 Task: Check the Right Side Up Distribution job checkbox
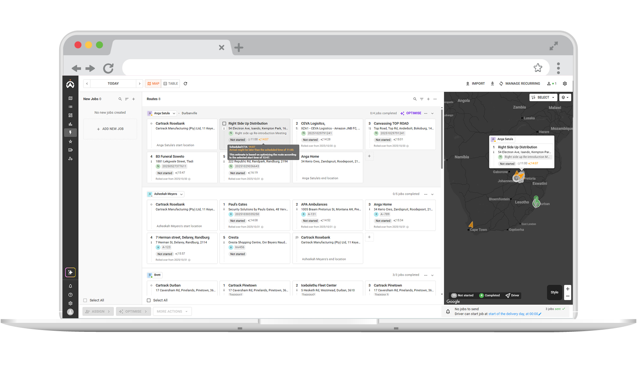224,124
